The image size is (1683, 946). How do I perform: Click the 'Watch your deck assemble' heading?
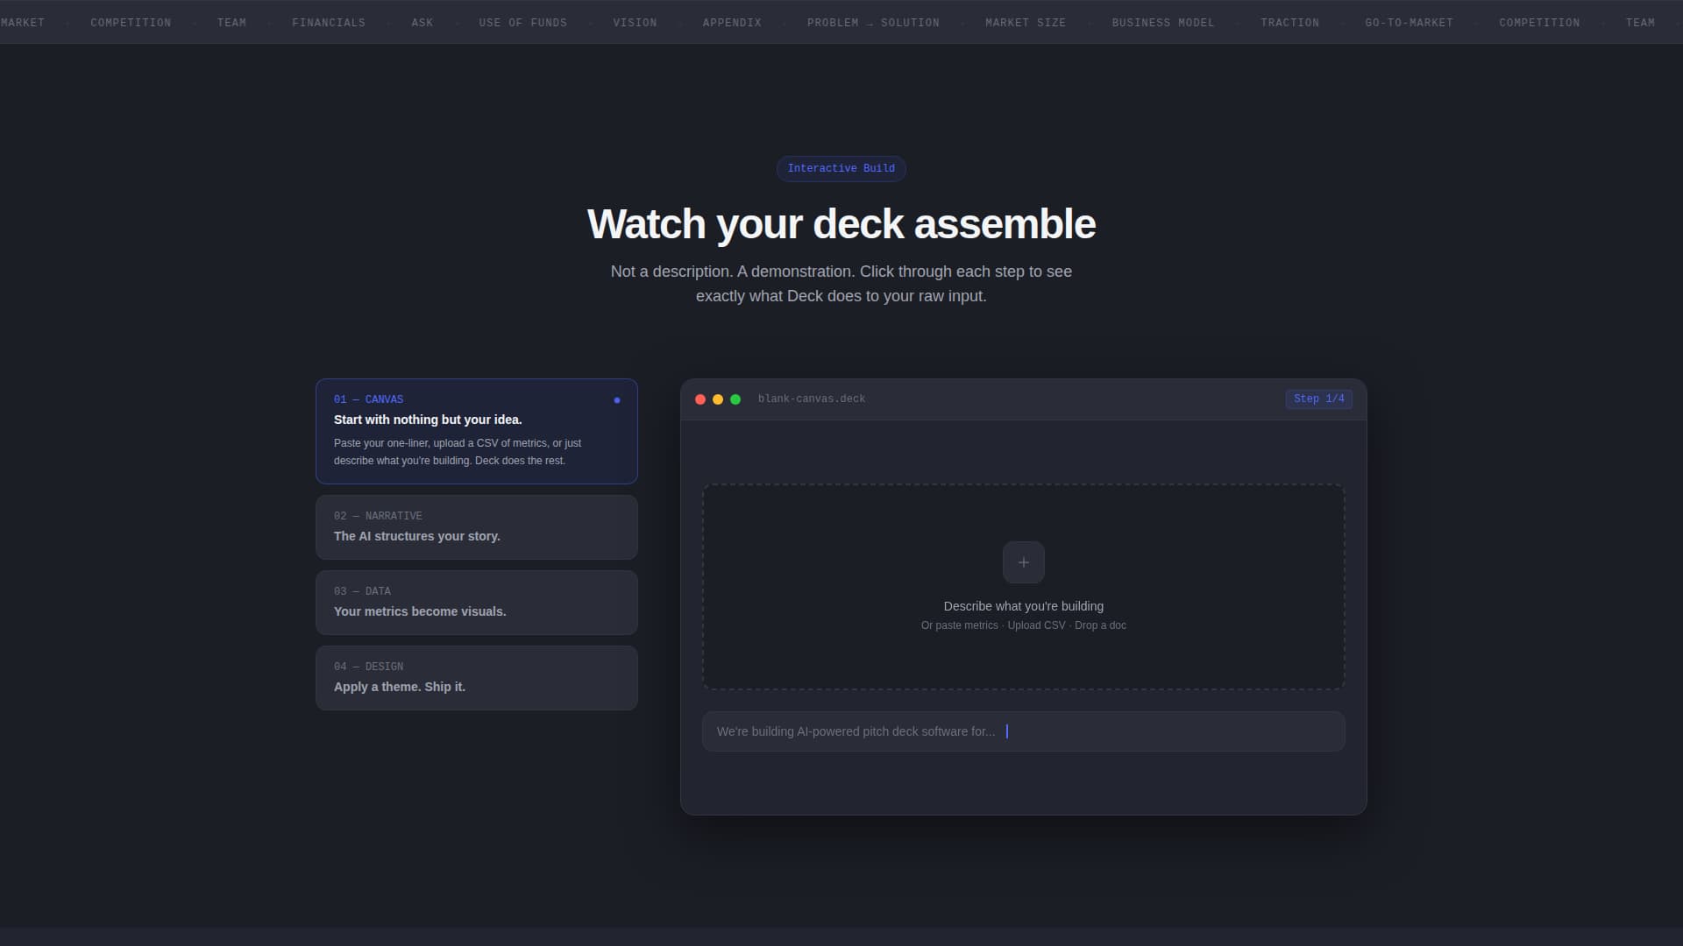coord(841,224)
